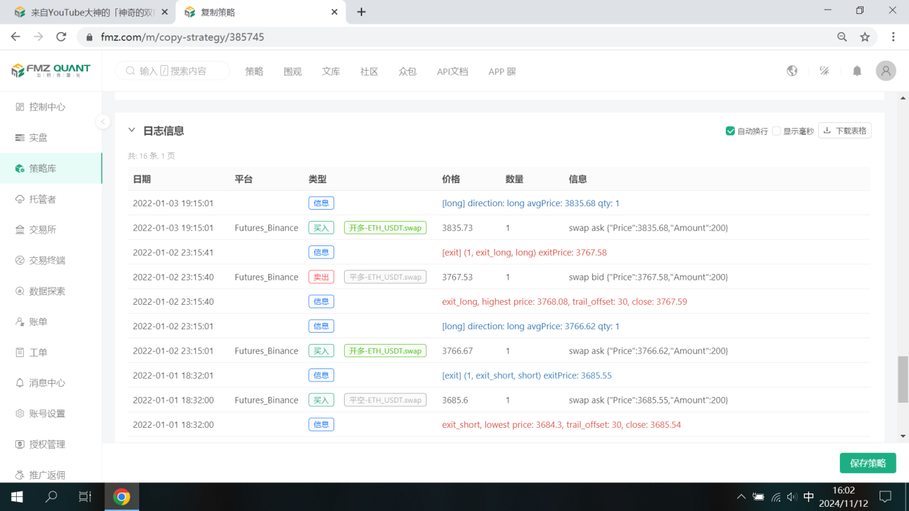Screen dimensions: 909x511
Task: Click the address bar URL
Action: tap(182, 37)
